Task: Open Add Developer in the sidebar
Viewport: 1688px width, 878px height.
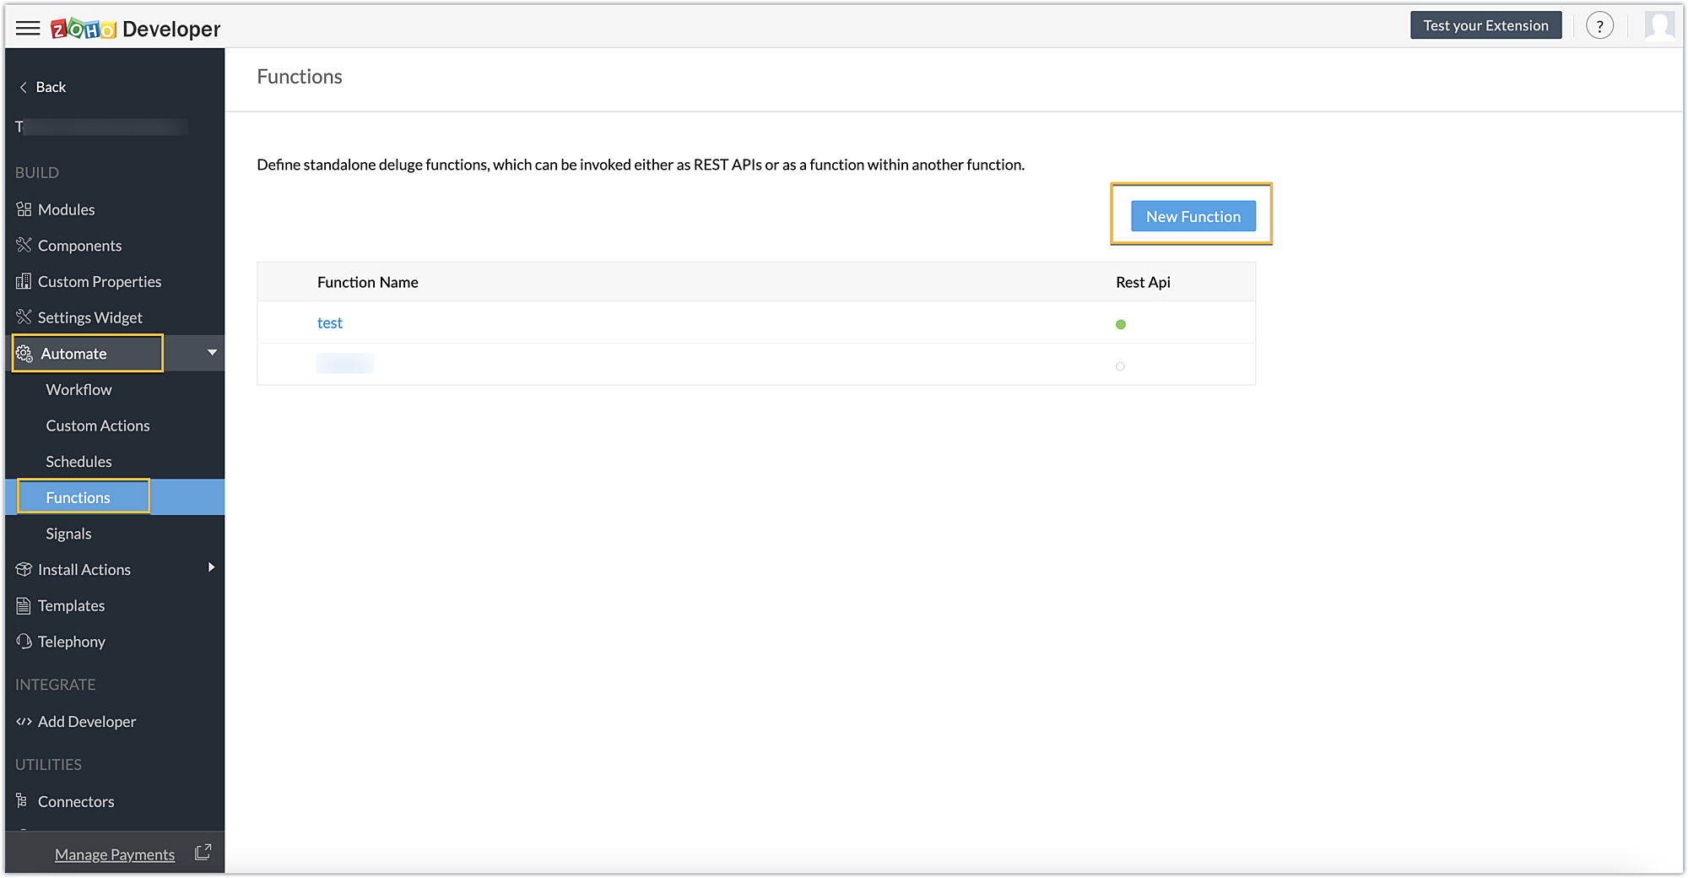Action: coord(87,722)
